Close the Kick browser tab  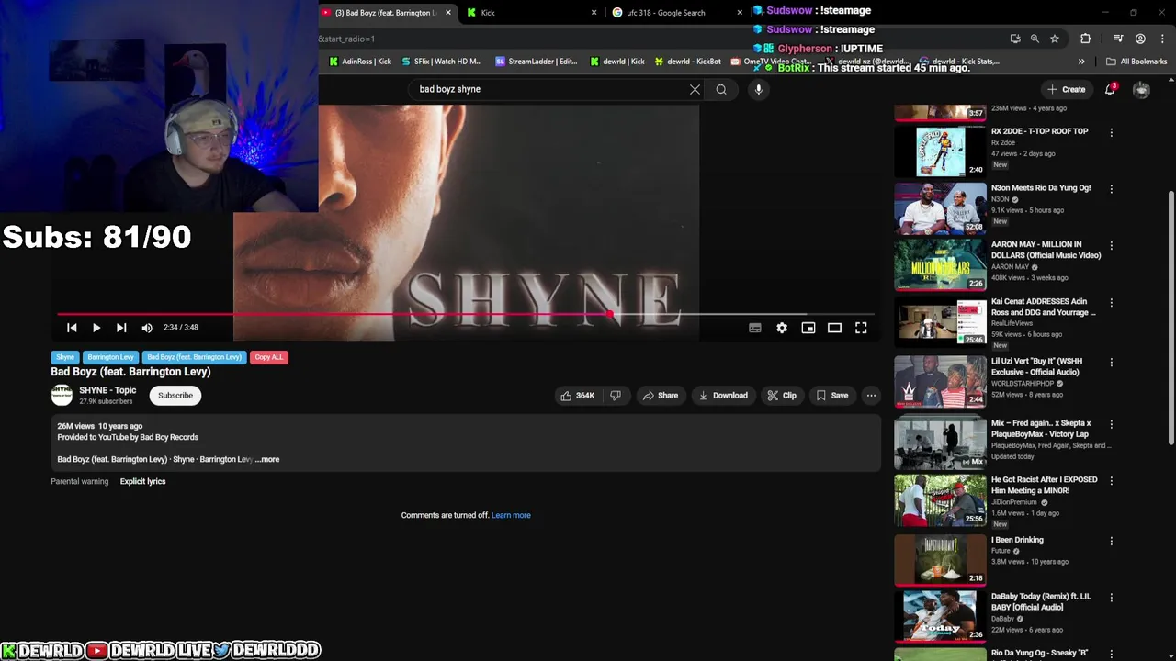coord(594,13)
